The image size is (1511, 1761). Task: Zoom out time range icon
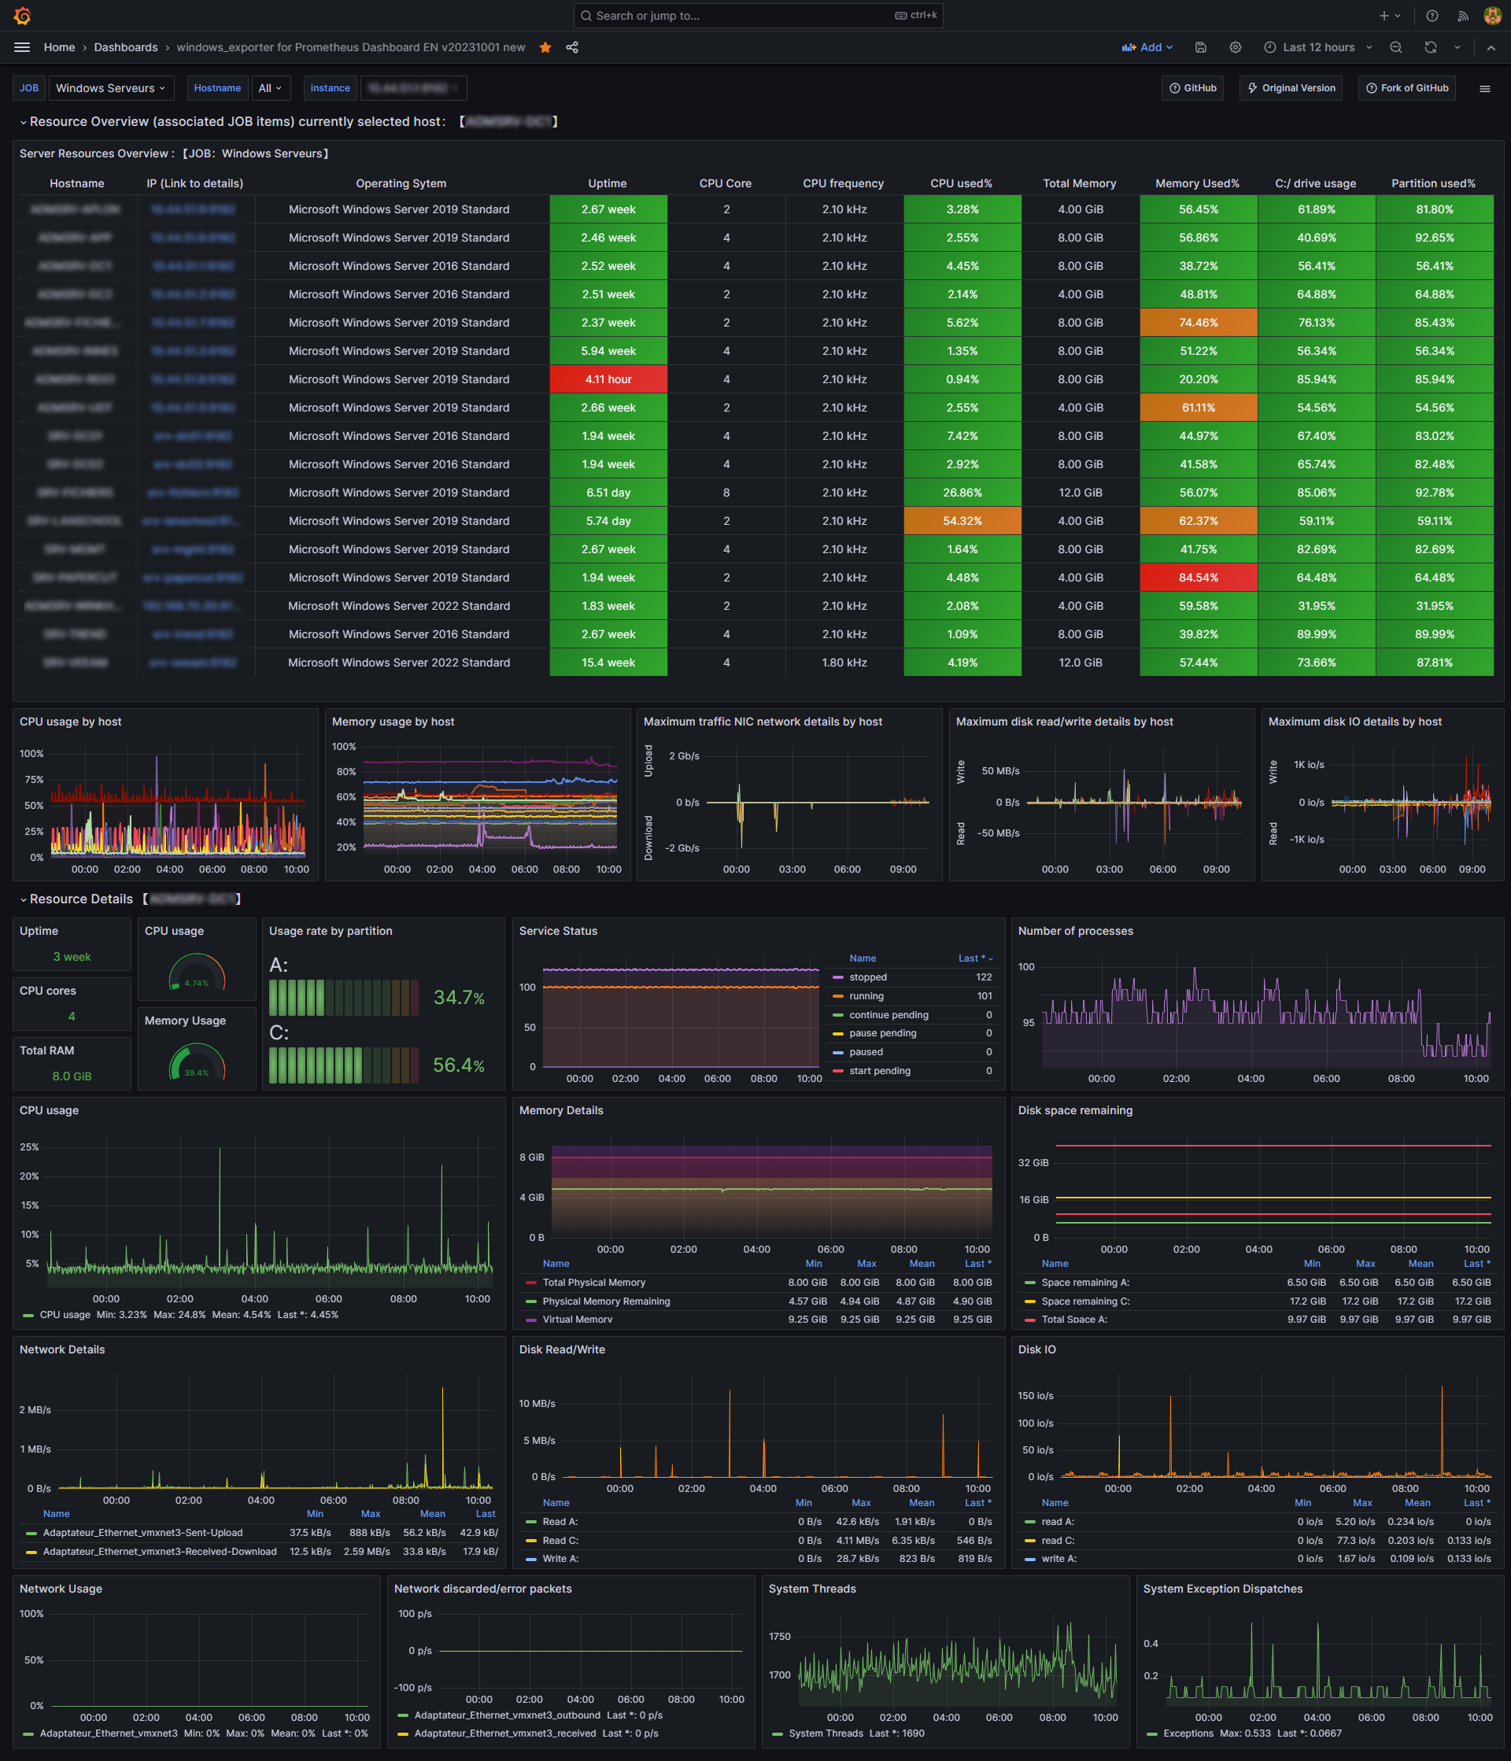tap(1395, 47)
